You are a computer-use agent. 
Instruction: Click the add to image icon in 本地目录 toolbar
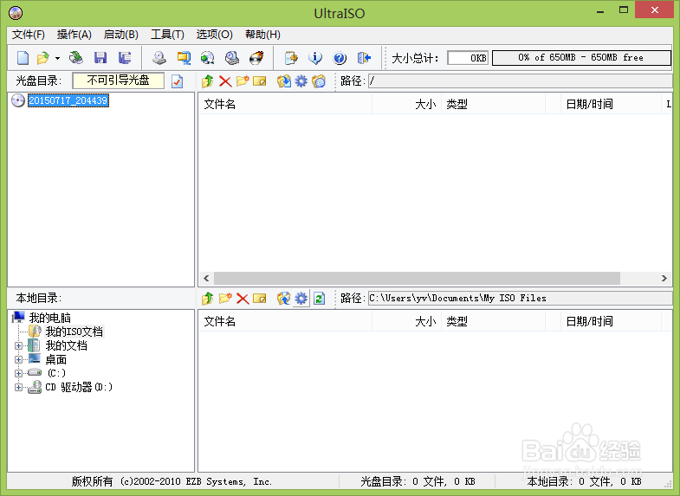283,299
